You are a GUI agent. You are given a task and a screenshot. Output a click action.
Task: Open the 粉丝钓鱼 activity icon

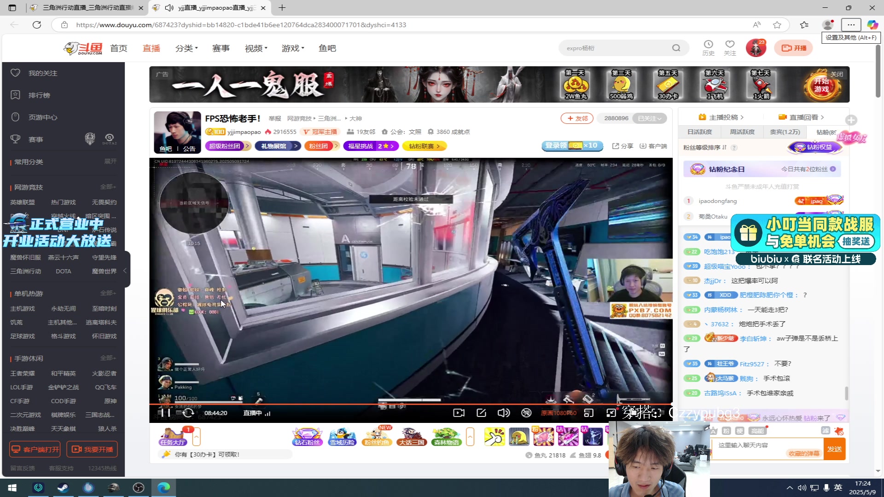[x=377, y=436]
